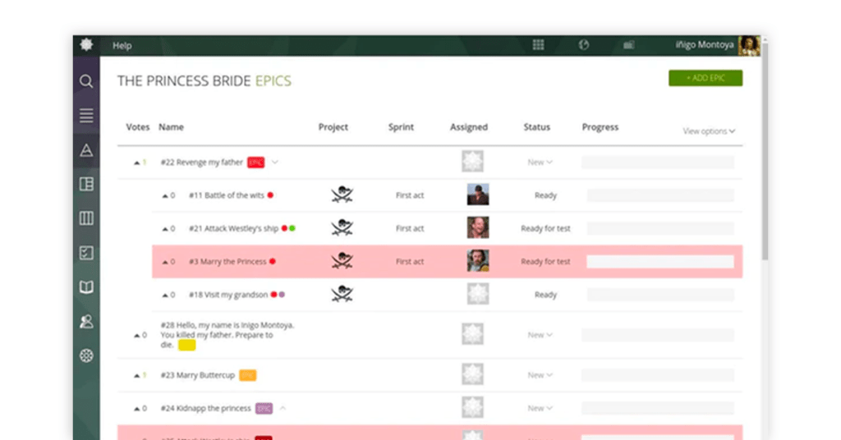Open the search icon in sidebar

85,81
